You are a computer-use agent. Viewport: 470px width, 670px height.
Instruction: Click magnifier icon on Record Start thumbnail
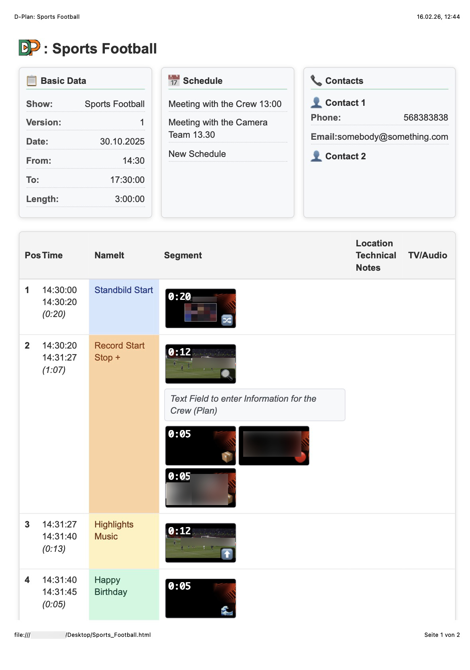(227, 375)
